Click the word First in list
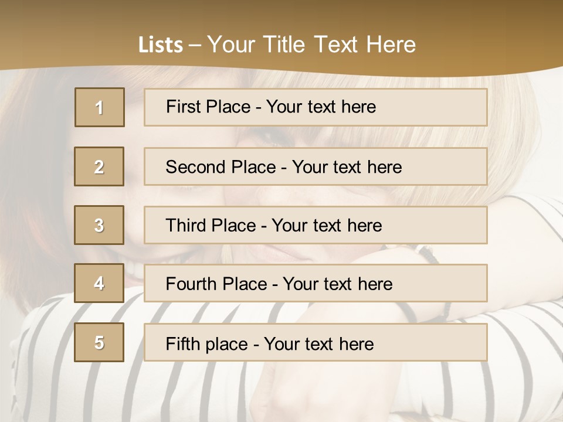 pyautogui.click(x=181, y=107)
